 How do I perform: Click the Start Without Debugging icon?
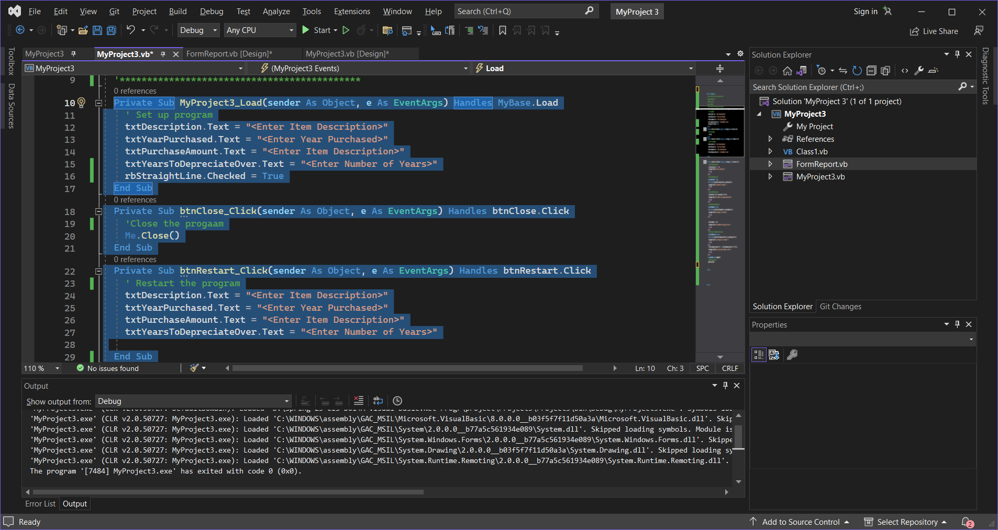(x=346, y=30)
